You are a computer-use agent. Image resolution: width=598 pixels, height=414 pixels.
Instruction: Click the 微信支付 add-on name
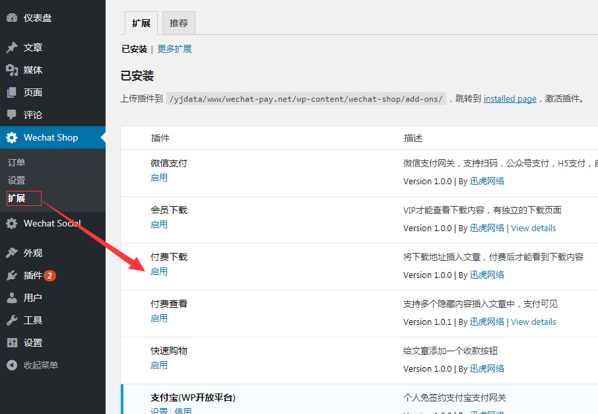(169, 163)
